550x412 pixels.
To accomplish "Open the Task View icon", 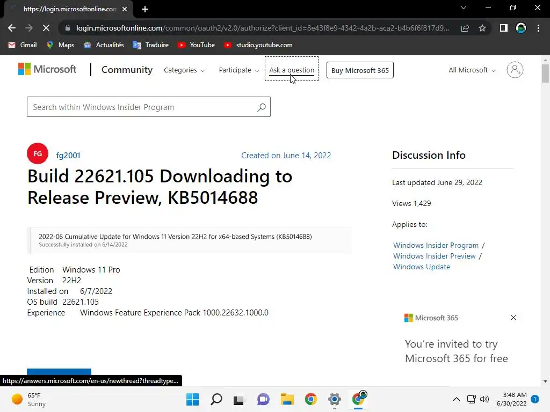I will [239, 399].
